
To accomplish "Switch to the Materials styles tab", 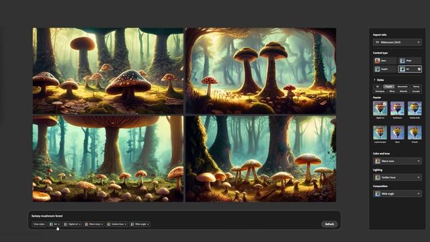I will click(403, 91).
